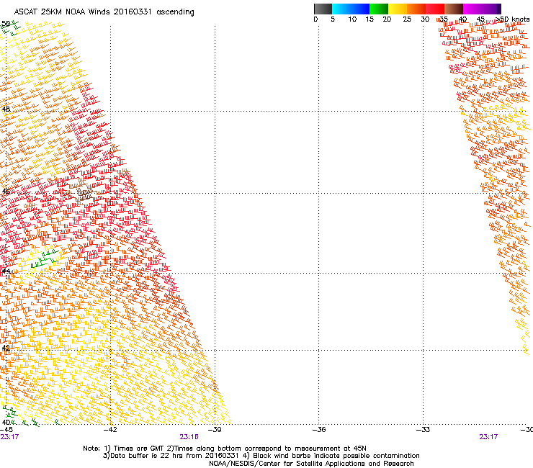Click the gray 0-5 knots color bar segment
Viewport: 533px width, 468px height.
click(323, 9)
